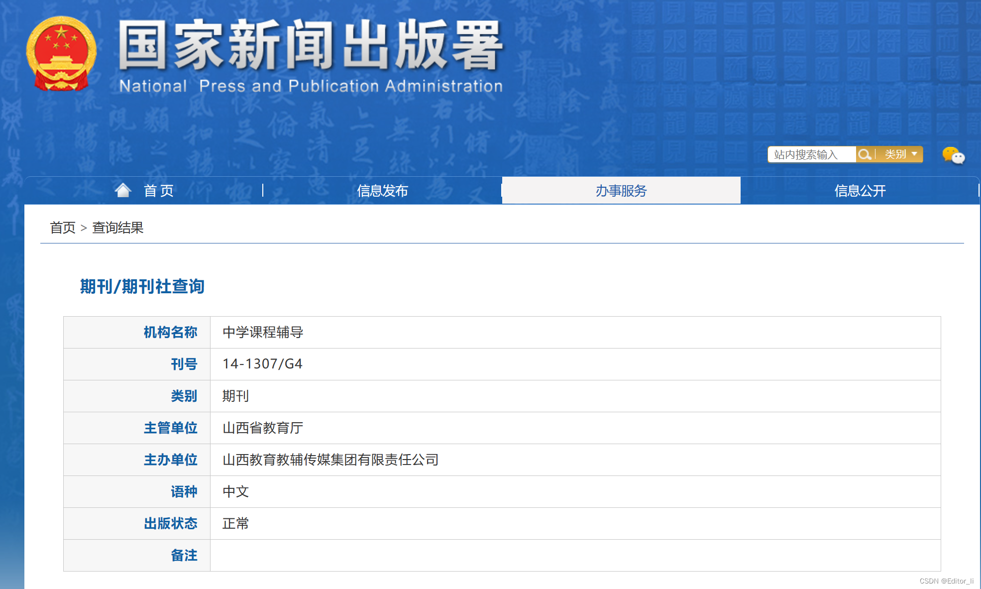Screen dimensions: 981x589
Task: Click the 正常 publication status value
Action: [235, 523]
